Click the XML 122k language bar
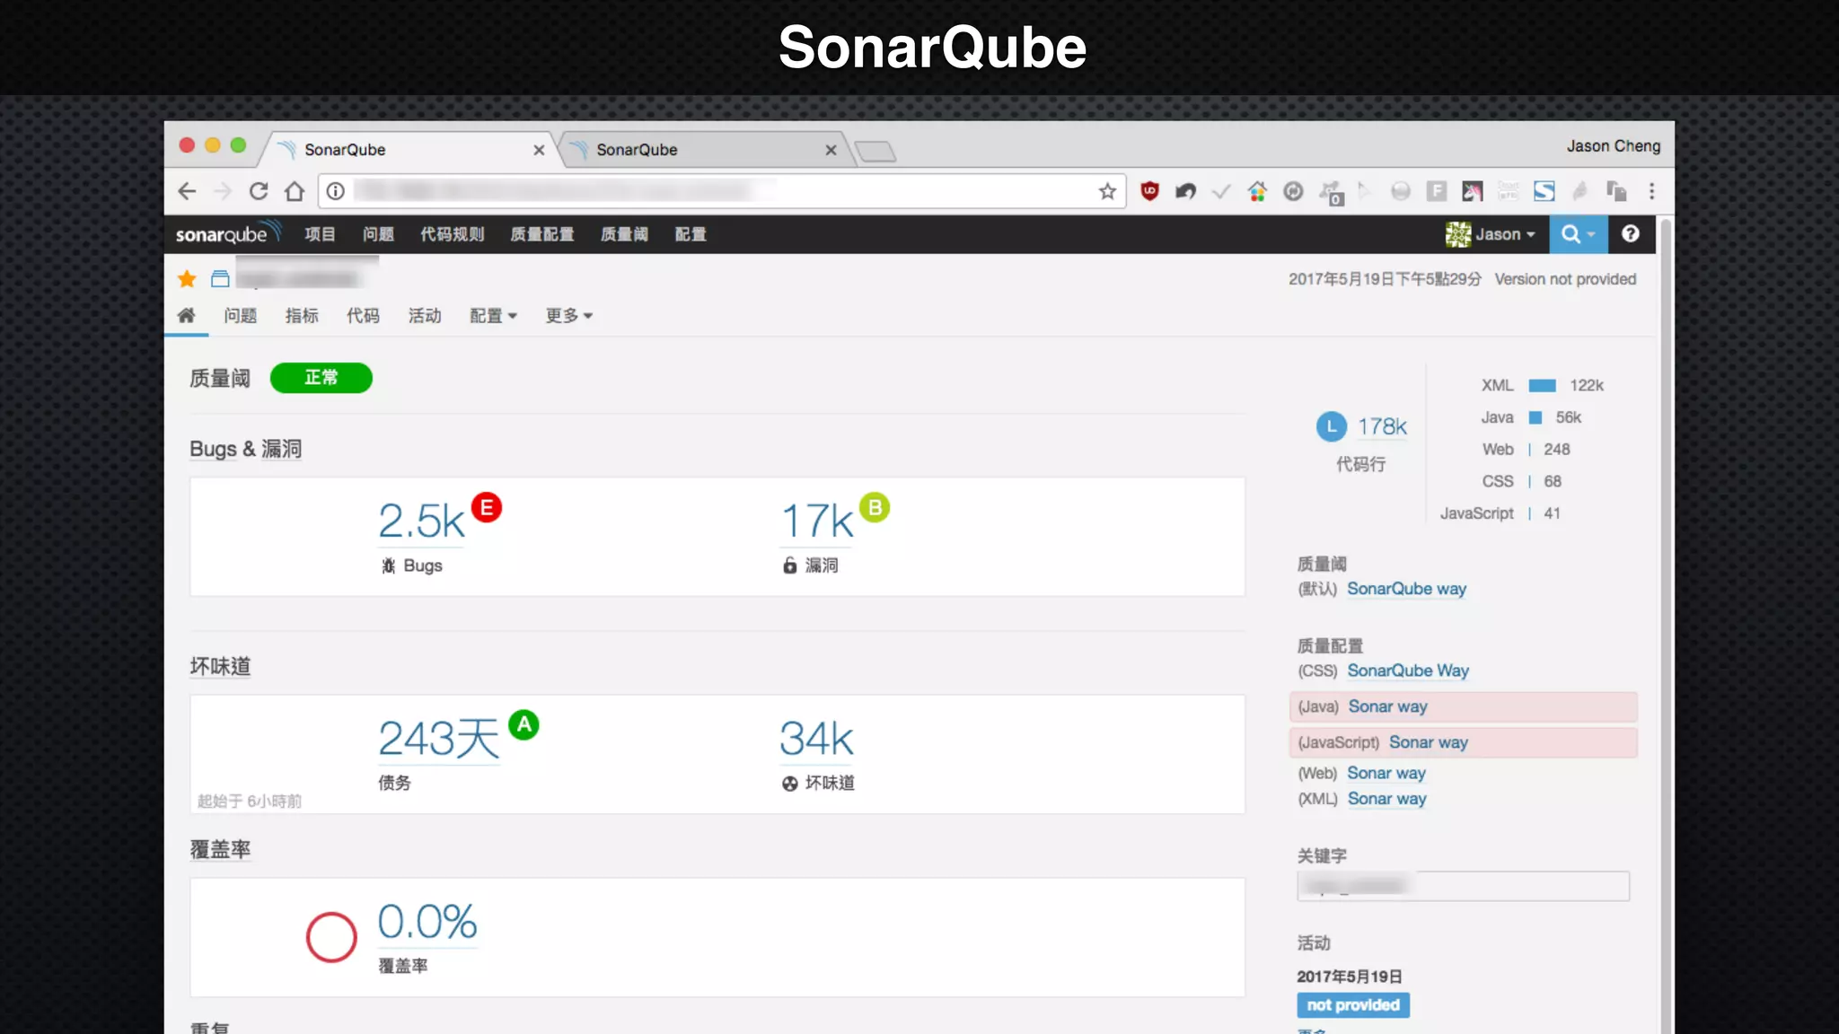The height and width of the screenshot is (1034, 1839). [x=1542, y=385]
